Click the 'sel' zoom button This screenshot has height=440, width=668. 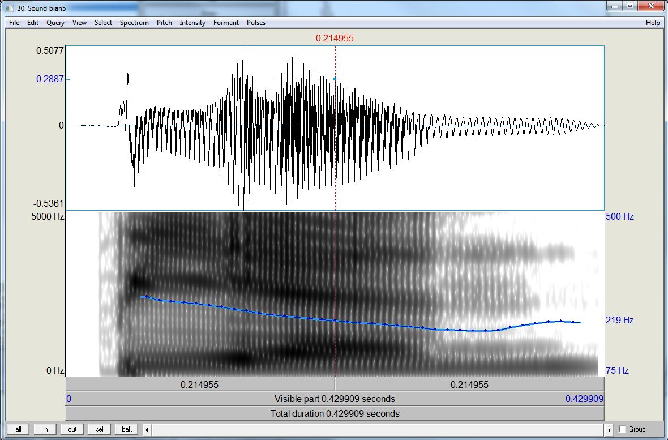pos(100,429)
